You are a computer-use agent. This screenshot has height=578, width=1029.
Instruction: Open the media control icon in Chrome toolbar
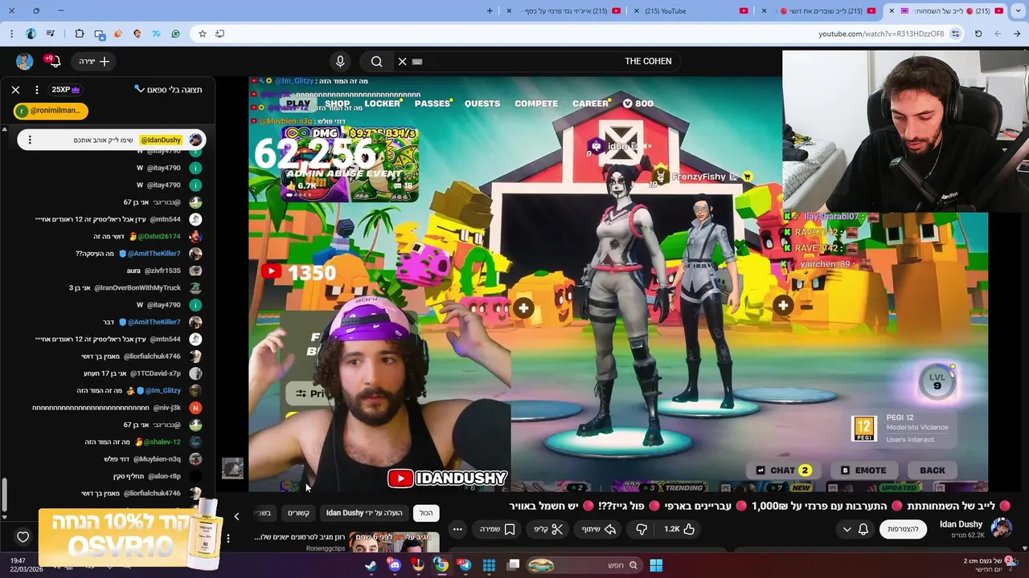click(51, 34)
